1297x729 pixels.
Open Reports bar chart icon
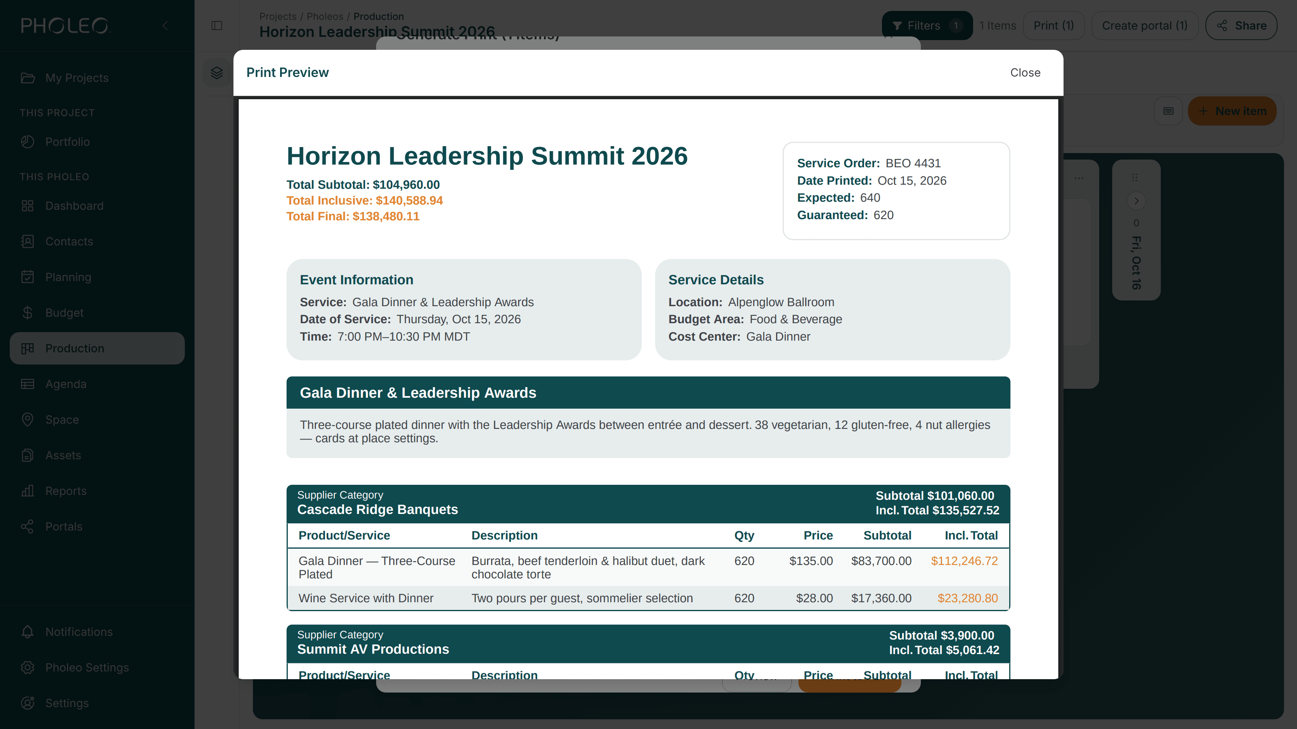tap(28, 491)
